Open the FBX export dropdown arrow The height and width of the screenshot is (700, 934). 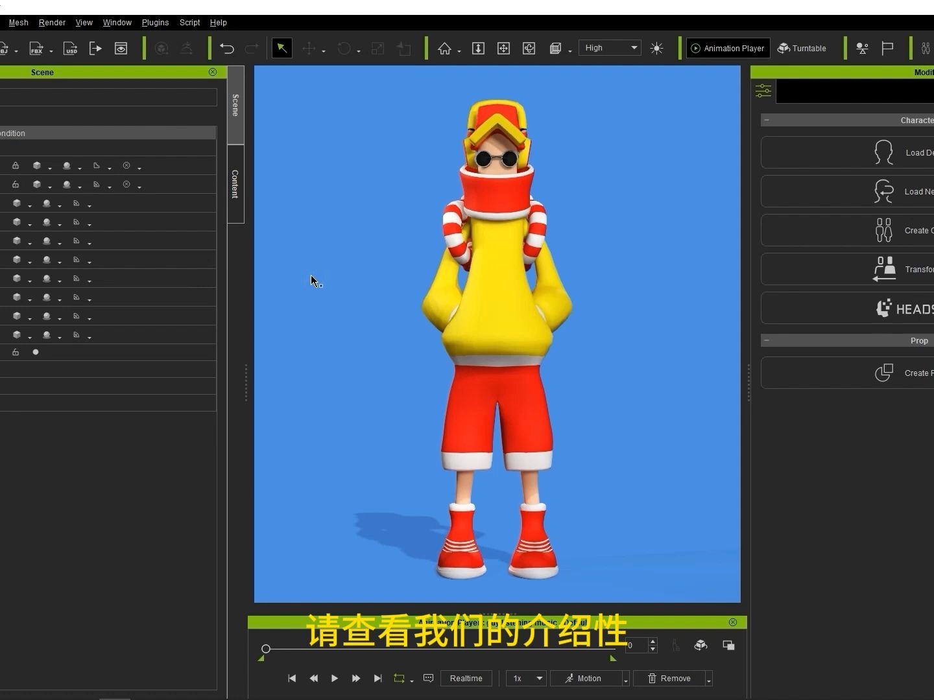51,51
